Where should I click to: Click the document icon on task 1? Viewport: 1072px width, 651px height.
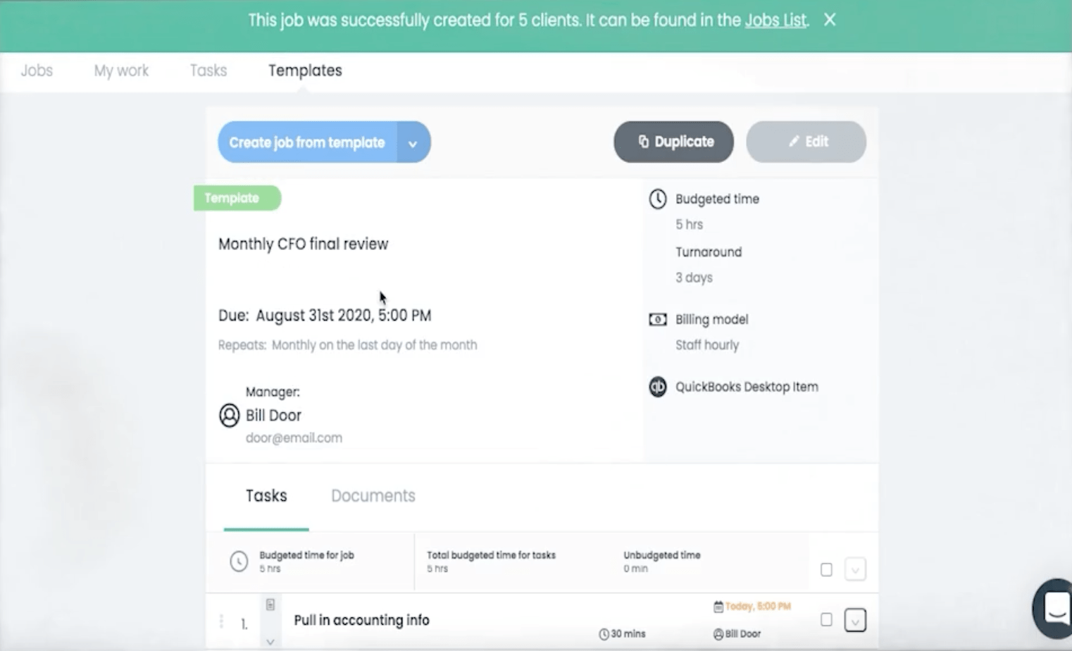click(x=270, y=604)
